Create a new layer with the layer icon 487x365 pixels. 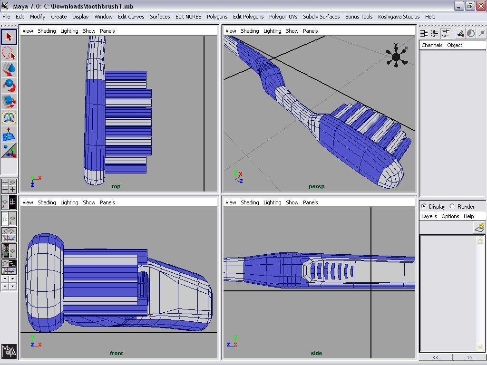click(480, 228)
